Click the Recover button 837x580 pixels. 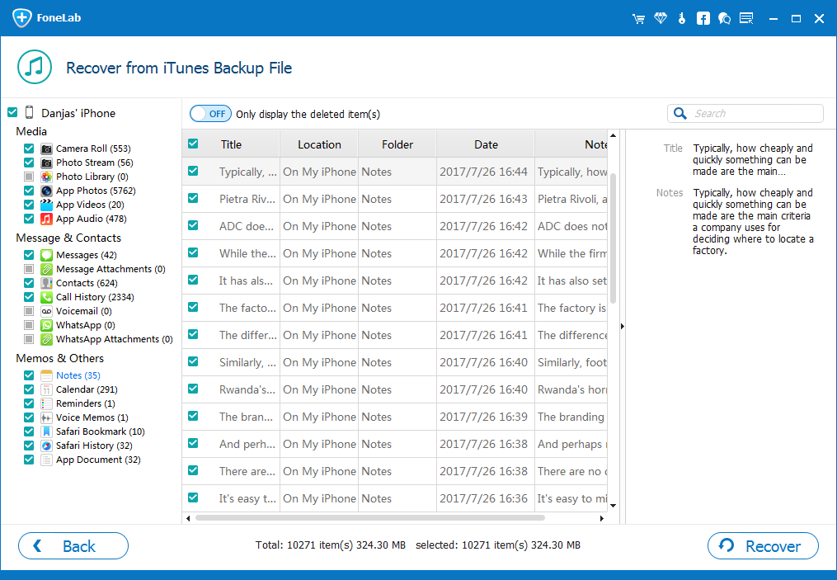click(x=763, y=546)
